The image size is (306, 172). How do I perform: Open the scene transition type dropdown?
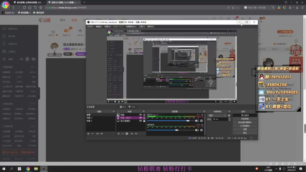pyautogui.click(x=217, y=115)
